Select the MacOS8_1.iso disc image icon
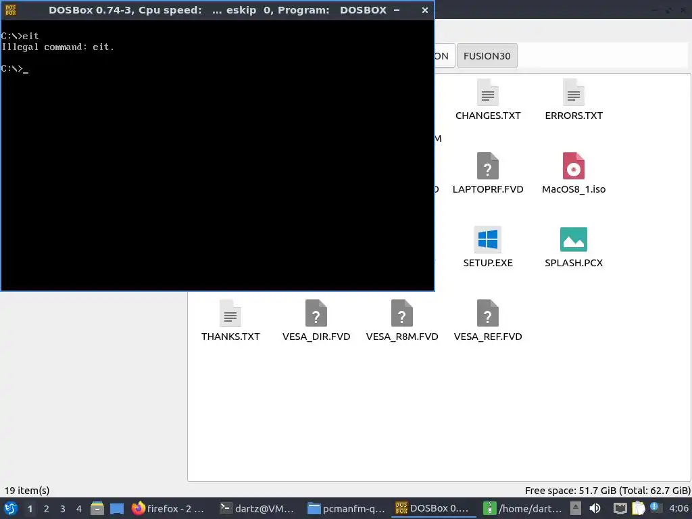This screenshot has width=692, height=519. point(573,166)
